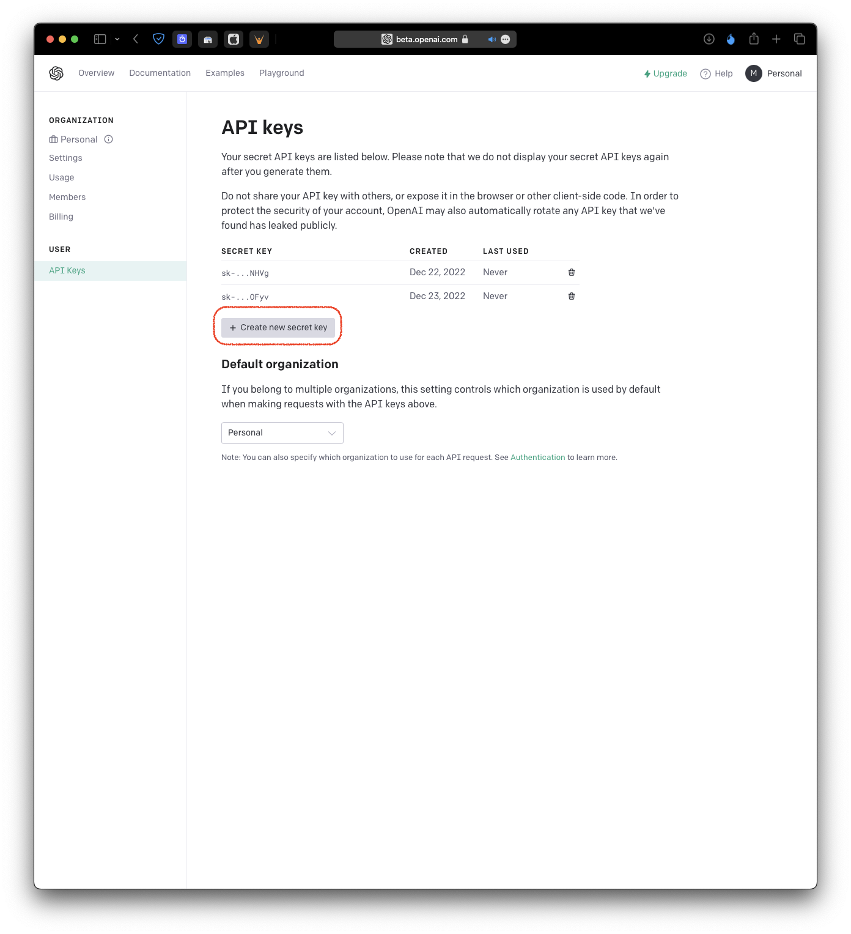Click the CREATED column header
851x934 pixels.
429,251
